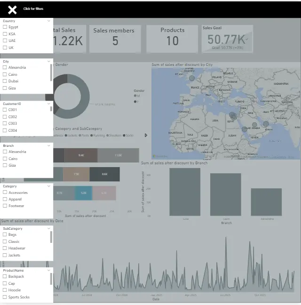301x305 pixels.
Task: Tick the UAE country filter
Action: tap(5, 40)
